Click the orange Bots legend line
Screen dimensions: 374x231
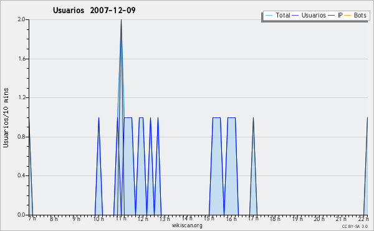pyautogui.click(x=348, y=16)
